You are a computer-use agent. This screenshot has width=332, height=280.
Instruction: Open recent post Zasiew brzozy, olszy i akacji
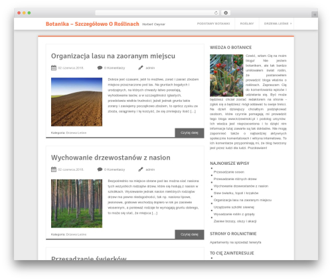click(235, 221)
